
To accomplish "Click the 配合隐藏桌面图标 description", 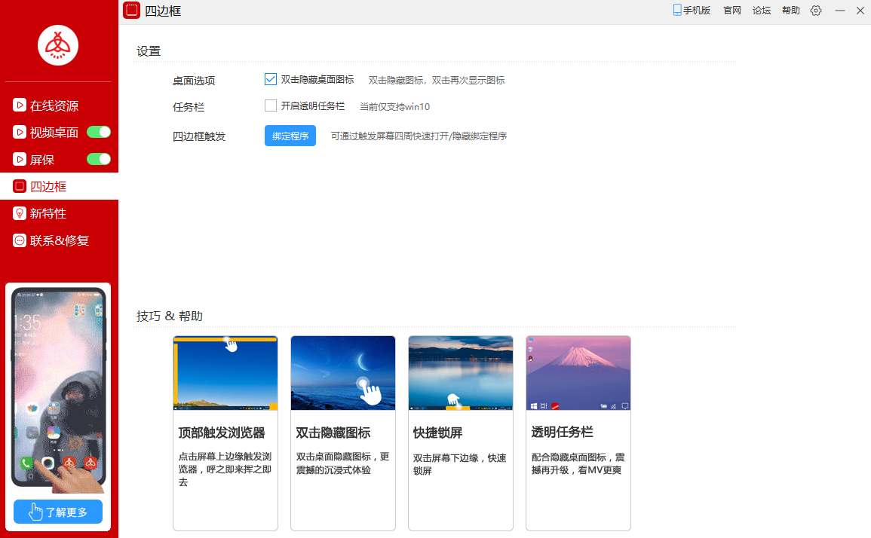I will coord(578,463).
